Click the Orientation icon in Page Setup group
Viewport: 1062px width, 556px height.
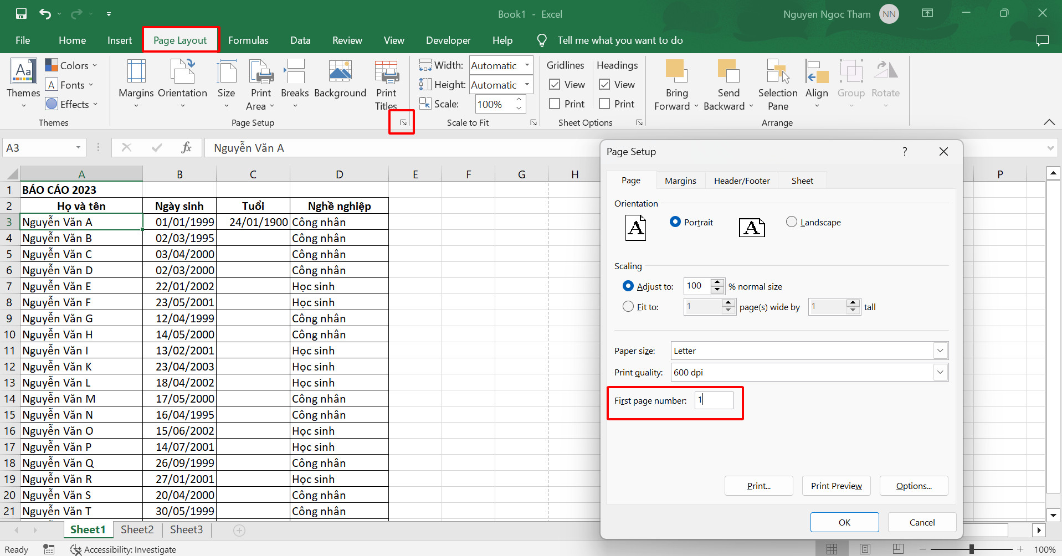pyautogui.click(x=182, y=72)
